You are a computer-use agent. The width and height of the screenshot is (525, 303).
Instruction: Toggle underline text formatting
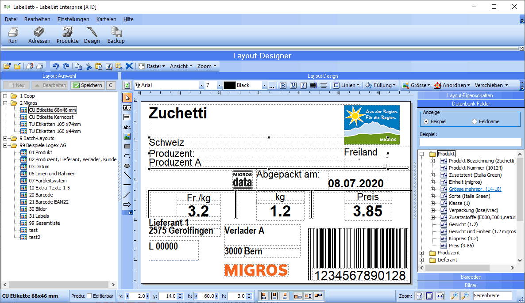[293, 85]
